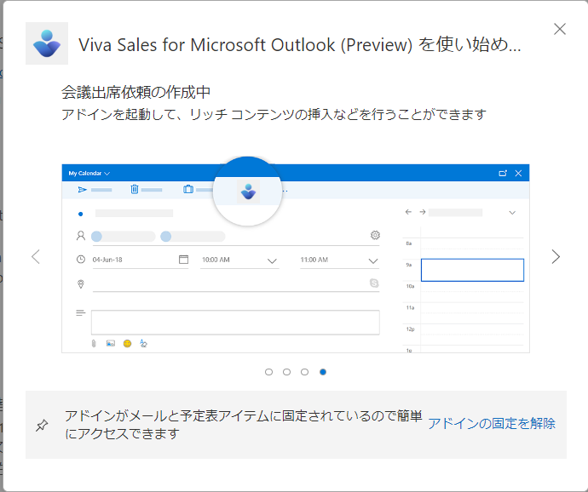Select the third carousel page dot
Image resolution: width=588 pixels, height=492 pixels.
pyautogui.click(x=304, y=372)
